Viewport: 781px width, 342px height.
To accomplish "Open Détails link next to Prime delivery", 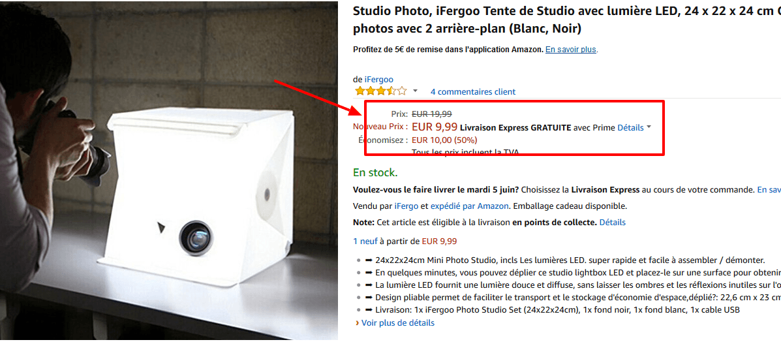I will (x=630, y=127).
